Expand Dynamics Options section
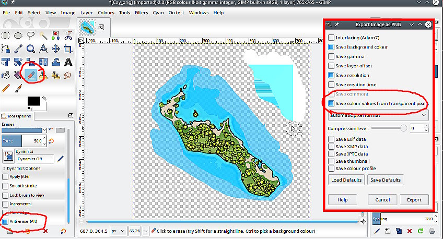This screenshot has width=443, height=239. point(4,168)
